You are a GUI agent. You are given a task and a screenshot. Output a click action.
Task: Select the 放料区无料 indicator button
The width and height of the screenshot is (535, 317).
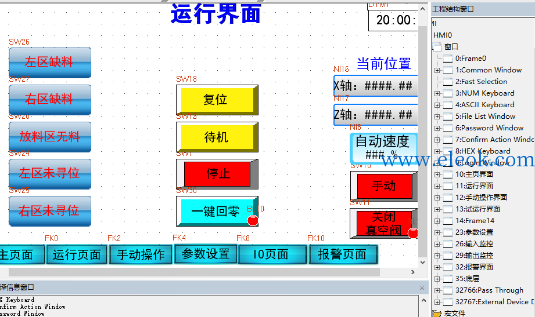(50, 137)
